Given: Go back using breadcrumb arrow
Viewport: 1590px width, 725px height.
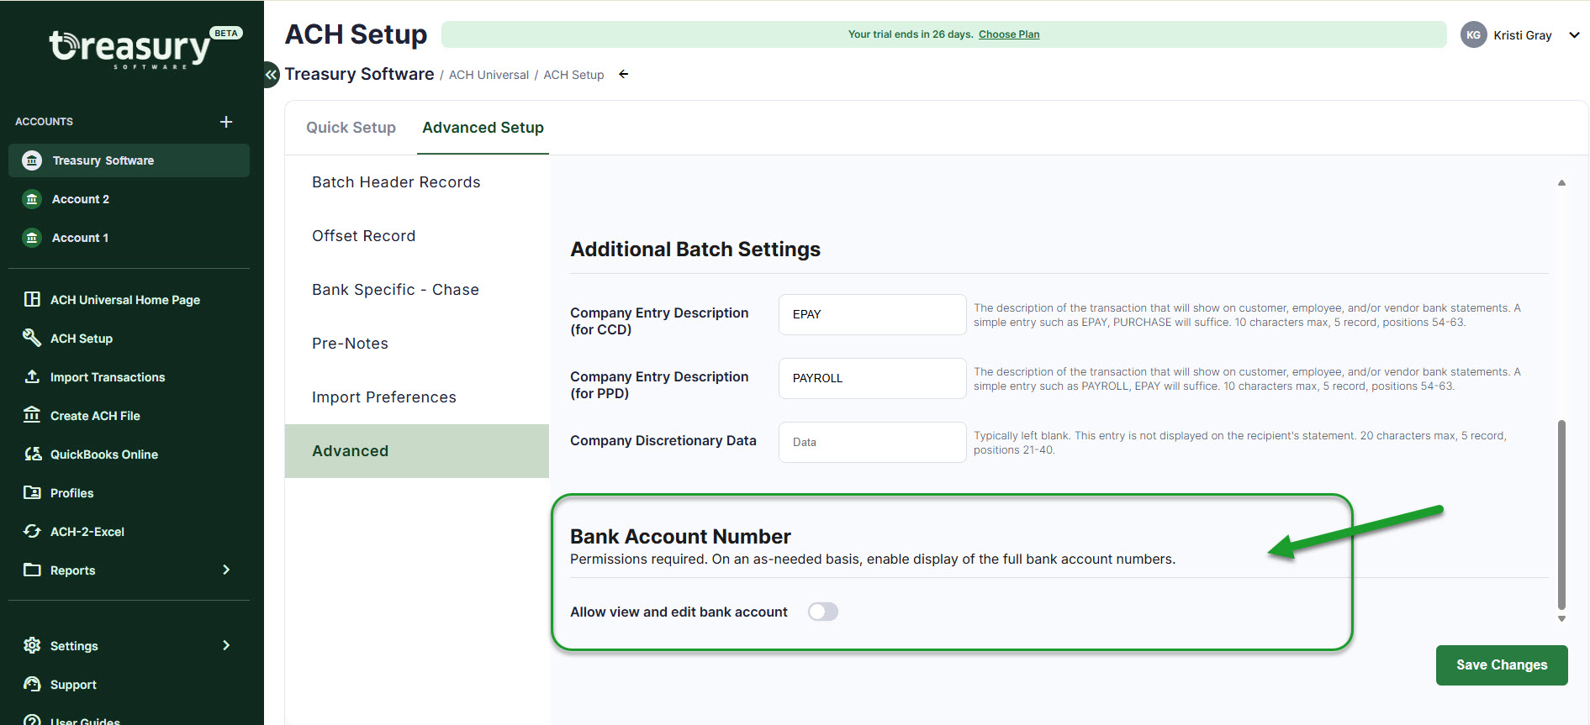Looking at the screenshot, I should pos(624,74).
